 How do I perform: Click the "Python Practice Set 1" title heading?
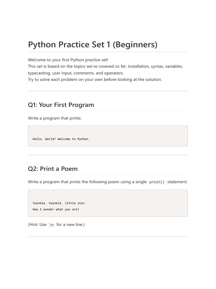tap(69, 45)
